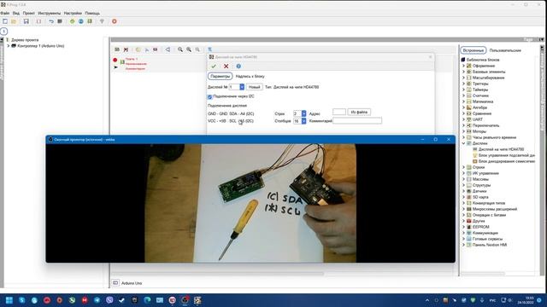547x307 pixels.
Task: Switch to Параметры tab in dialog
Action: click(221, 76)
